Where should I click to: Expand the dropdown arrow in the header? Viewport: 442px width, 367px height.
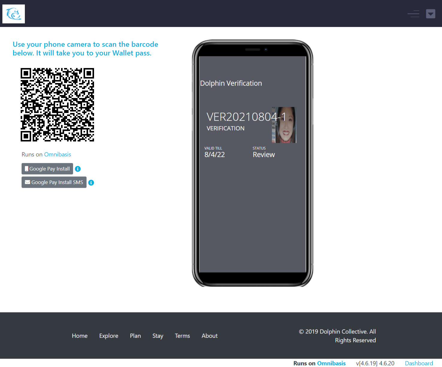click(431, 14)
